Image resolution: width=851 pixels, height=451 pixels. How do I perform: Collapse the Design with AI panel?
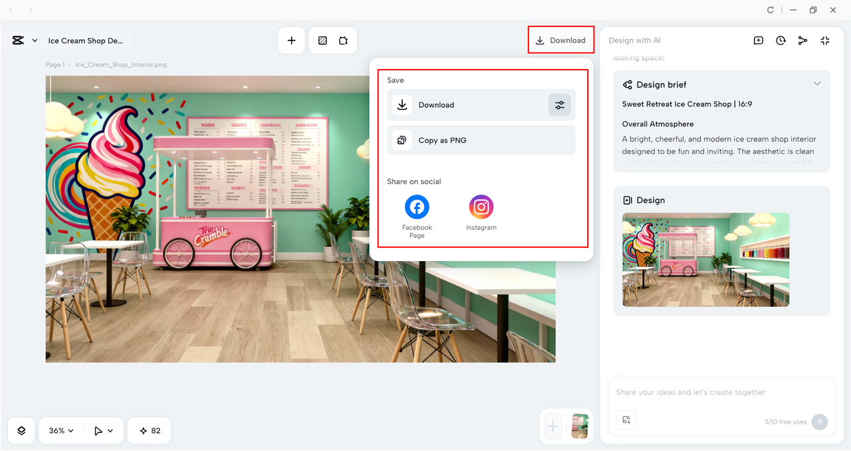tap(825, 41)
